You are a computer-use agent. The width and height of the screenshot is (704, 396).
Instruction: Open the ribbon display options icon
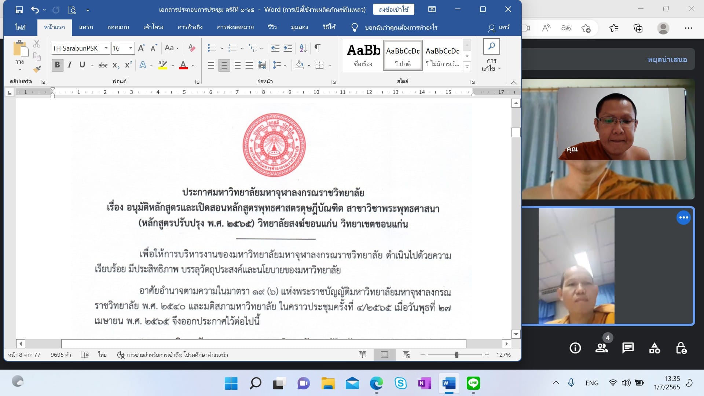[x=432, y=10]
